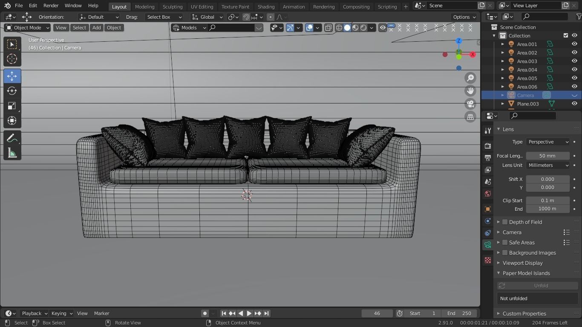The height and width of the screenshot is (327, 582).
Task: Open the Object properties tab (orange square)
Action: pos(488,209)
